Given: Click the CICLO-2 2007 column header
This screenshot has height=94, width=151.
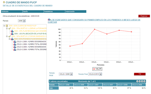Looking at the screenshot, I should [x=109, y=85].
